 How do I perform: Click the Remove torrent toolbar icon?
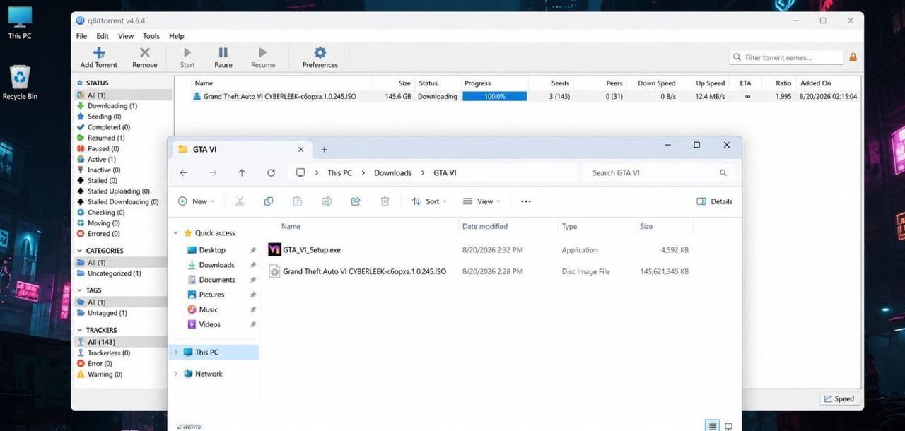[145, 53]
